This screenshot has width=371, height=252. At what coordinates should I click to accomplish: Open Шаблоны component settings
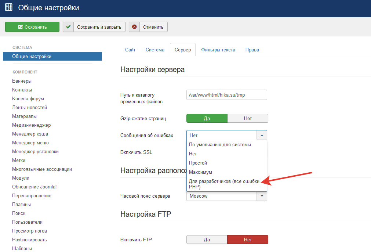[x=22, y=248]
